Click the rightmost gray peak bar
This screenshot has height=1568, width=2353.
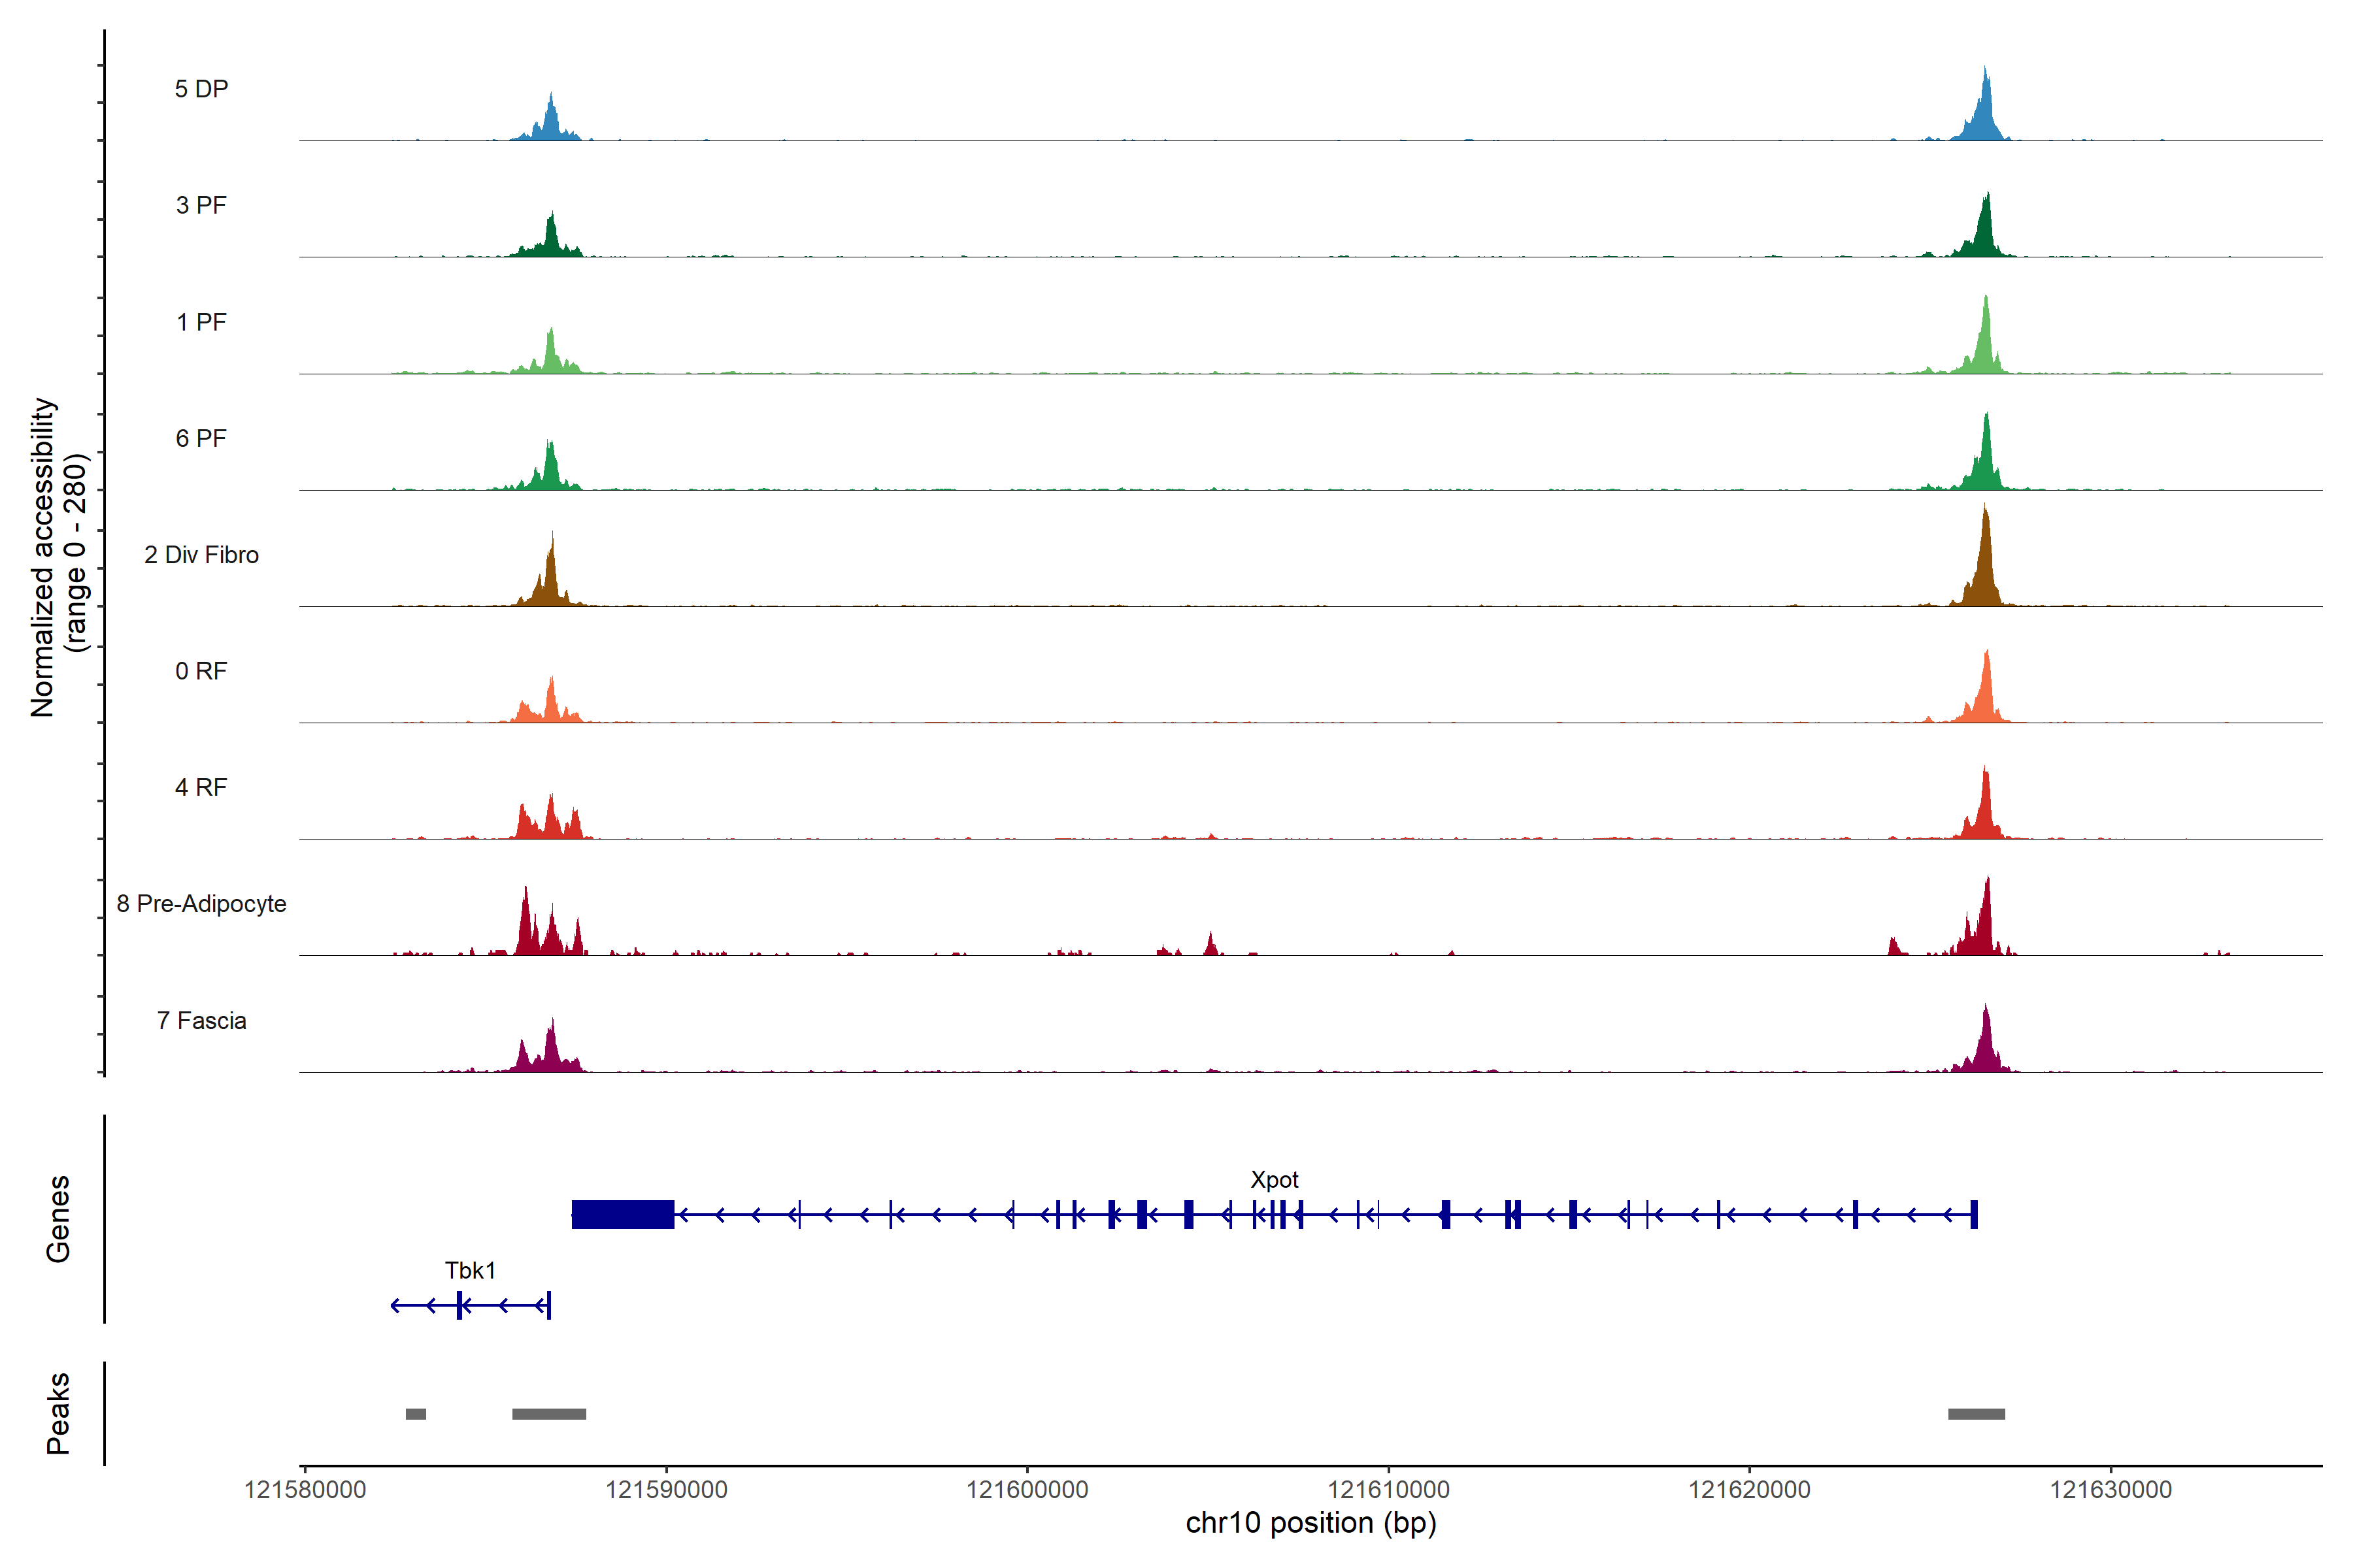point(1976,1414)
